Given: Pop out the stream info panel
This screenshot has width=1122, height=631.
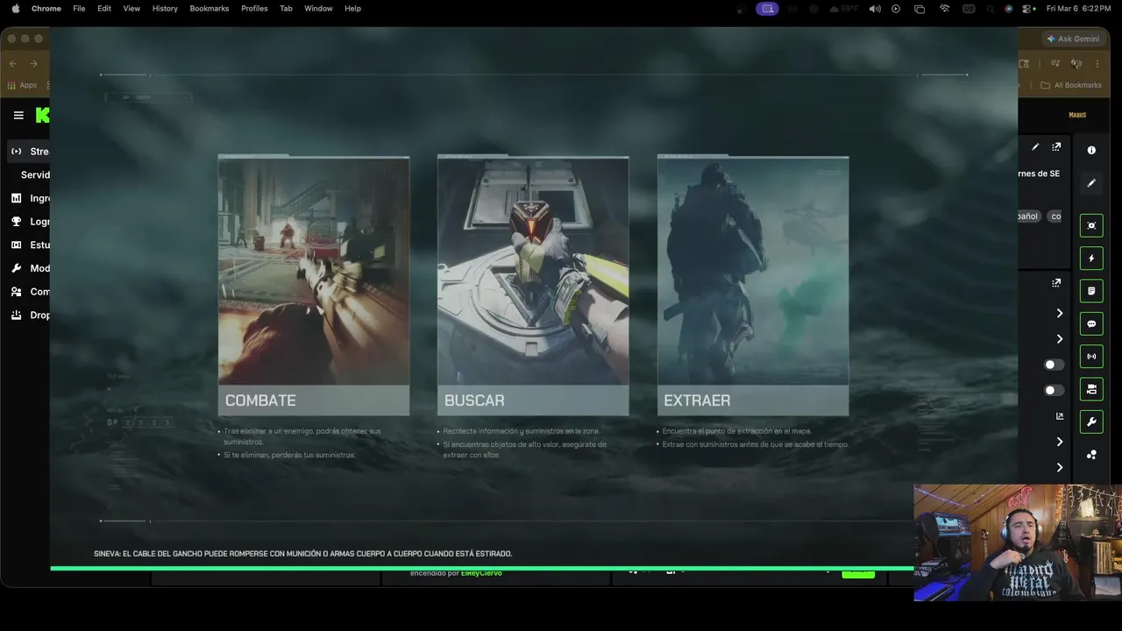Looking at the screenshot, I should pos(1056,147).
